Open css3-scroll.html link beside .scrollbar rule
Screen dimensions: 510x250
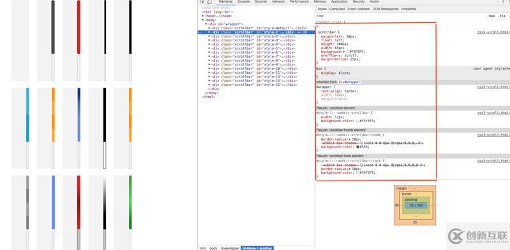pos(493,32)
